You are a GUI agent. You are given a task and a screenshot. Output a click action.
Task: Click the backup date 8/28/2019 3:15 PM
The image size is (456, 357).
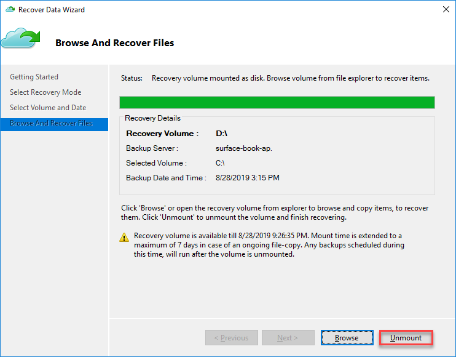(248, 178)
